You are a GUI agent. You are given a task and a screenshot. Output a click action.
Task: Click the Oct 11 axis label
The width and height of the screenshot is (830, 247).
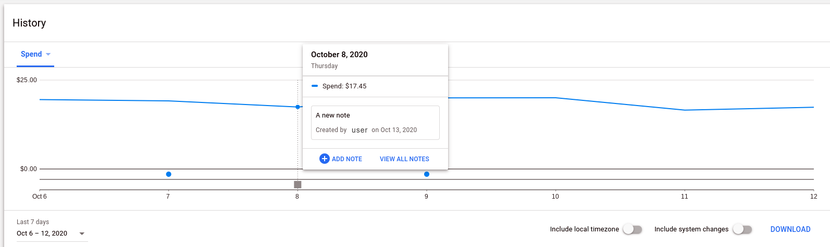click(x=684, y=197)
